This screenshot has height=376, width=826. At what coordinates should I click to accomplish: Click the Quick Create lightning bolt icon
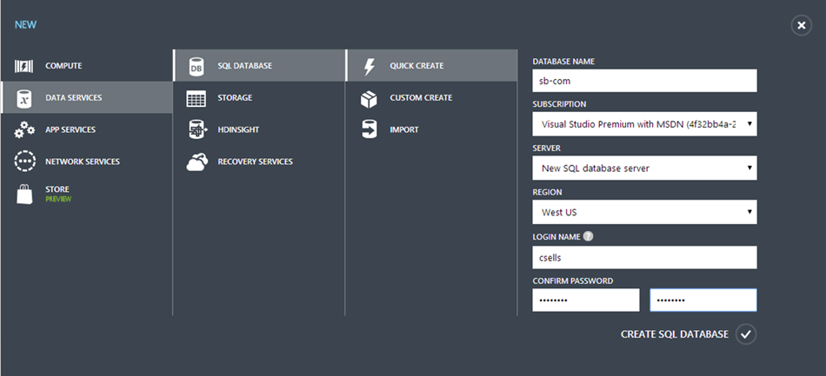pyautogui.click(x=370, y=66)
